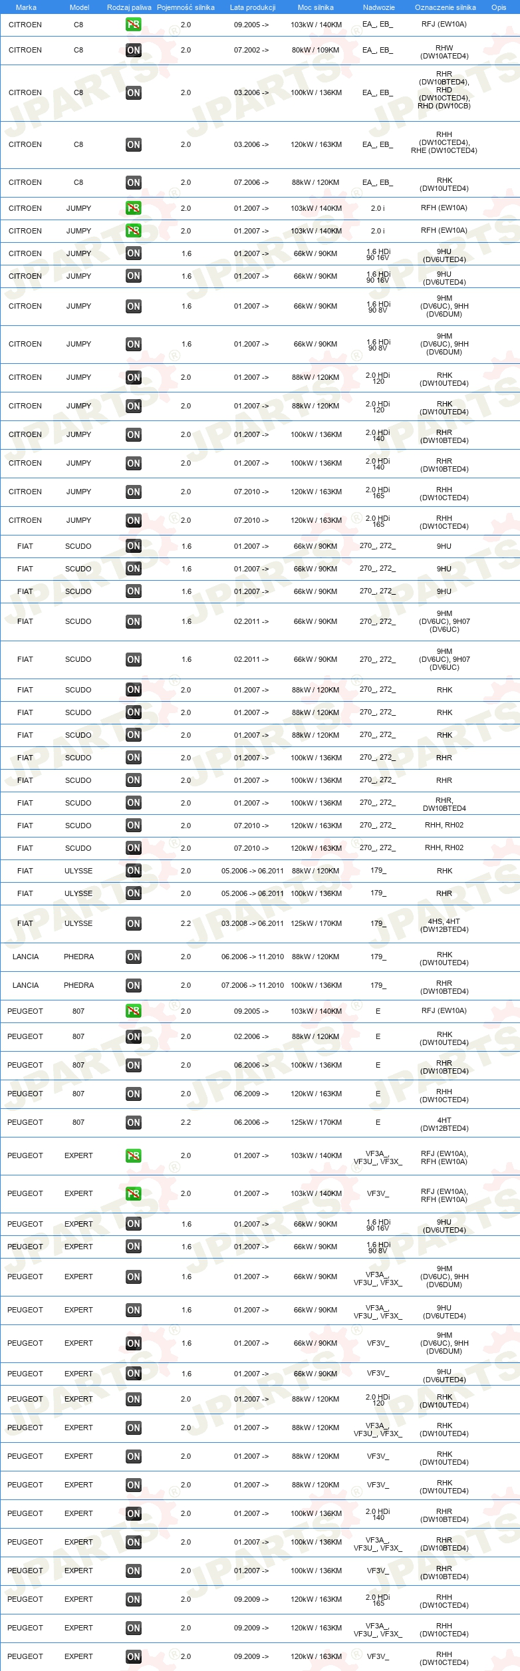Click the RFJ (EW10A) cell for Peugeot 807
Screen dimensions: 520x1671
pos(444,1010)
